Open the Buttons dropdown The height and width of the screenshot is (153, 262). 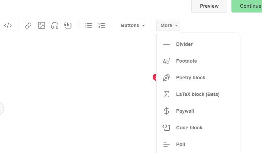[x=133, y=25]
